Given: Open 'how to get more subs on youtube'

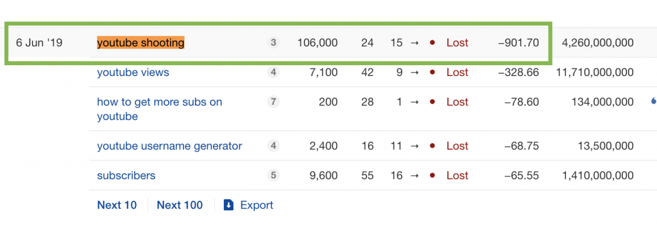Looking at the screenshot, I should point(160,109).
